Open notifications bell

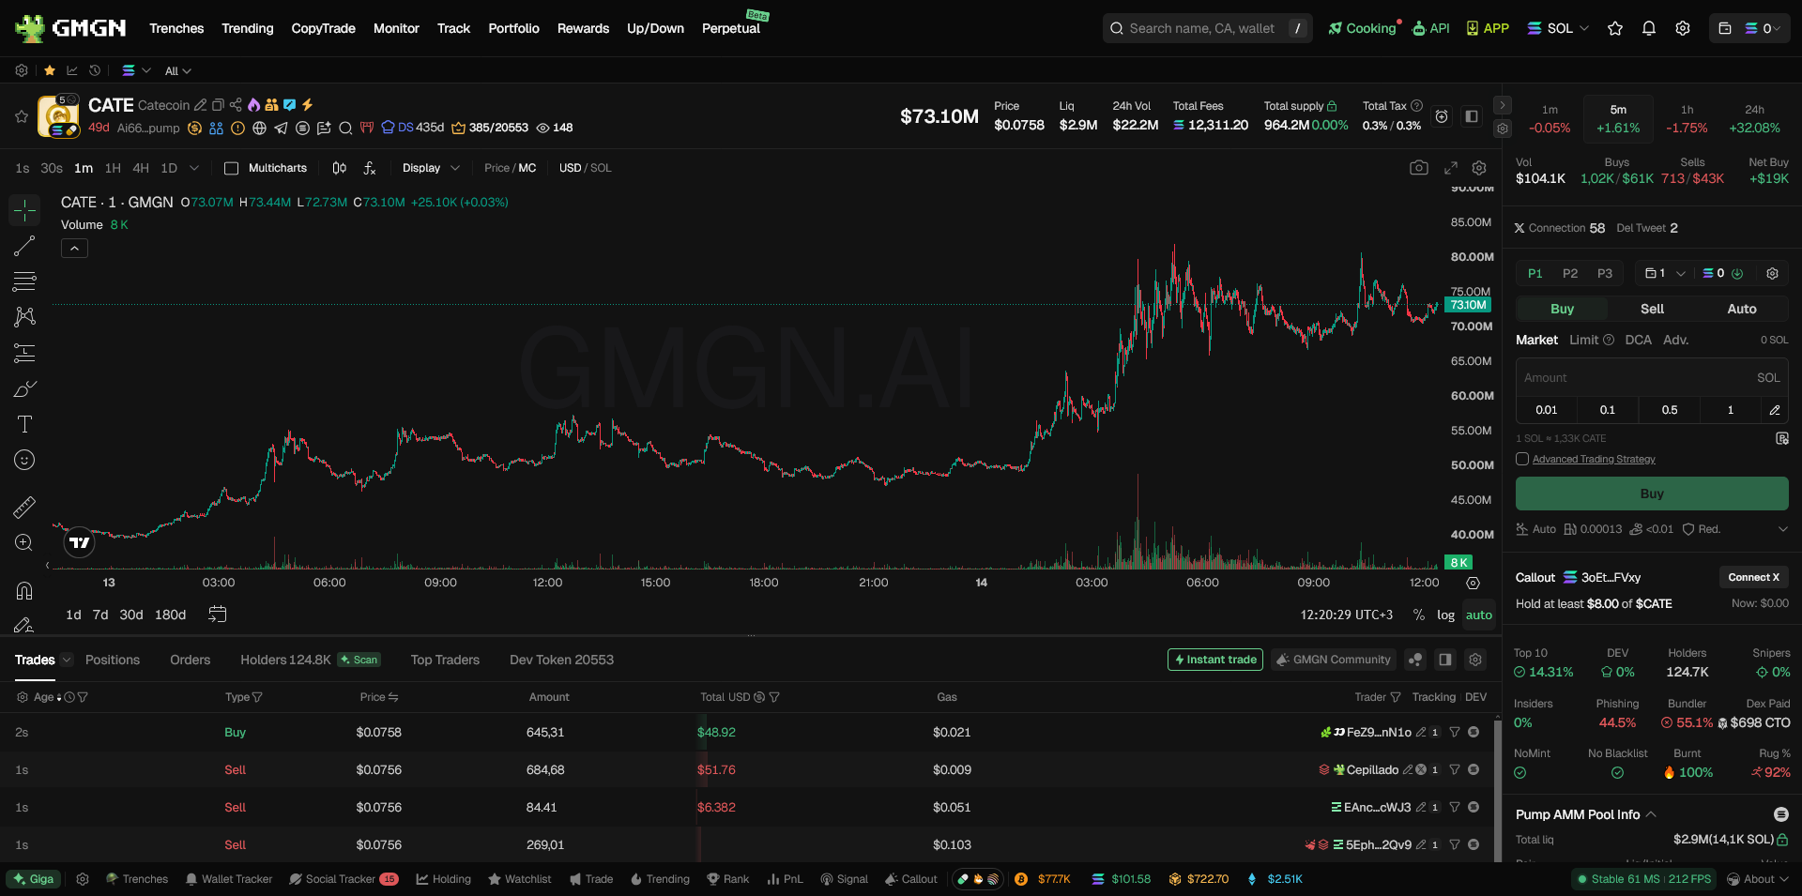click(1648, 28)
